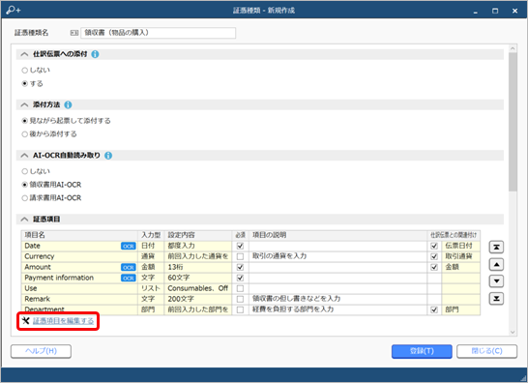The height and width of the screenshot is (383, 528).
Task: Select しない under 仕訳伝票への添付
Action: pyautogui.click(x=24, y=71)
